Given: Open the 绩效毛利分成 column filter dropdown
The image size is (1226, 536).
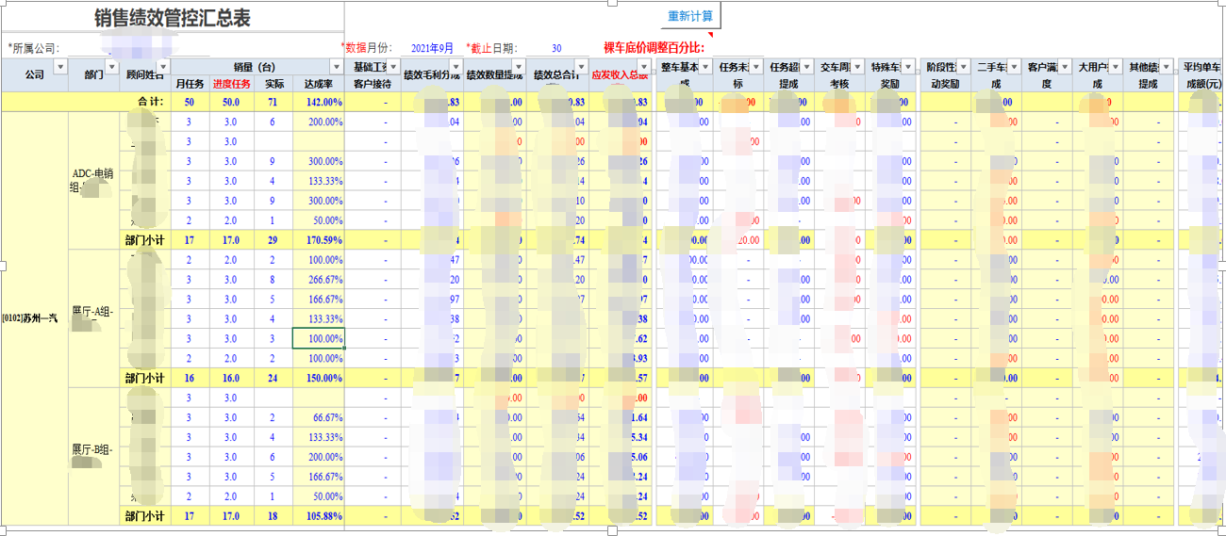Looking at the screenshot, I should (x=457, y=66).
